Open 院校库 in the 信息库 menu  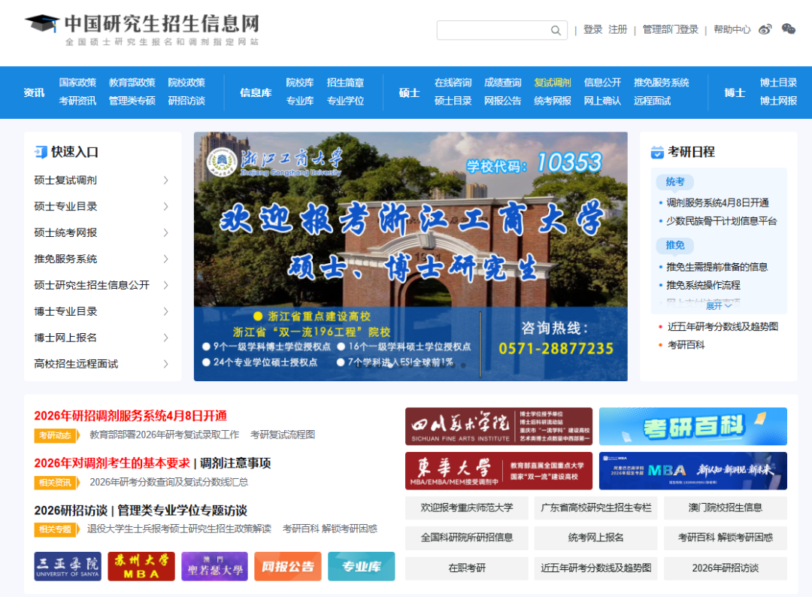(300, 83)
